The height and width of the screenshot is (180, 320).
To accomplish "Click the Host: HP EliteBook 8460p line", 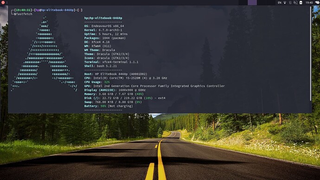I will pos(116,74).
